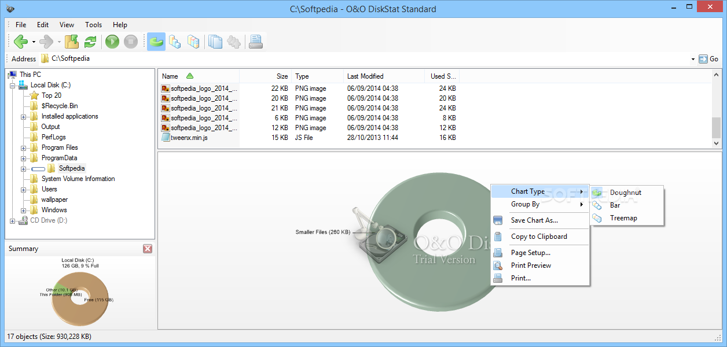The height and width of the screenshot is (347, 727).
Task: Start analysis with green play button
Action: (x=112, y=42)
